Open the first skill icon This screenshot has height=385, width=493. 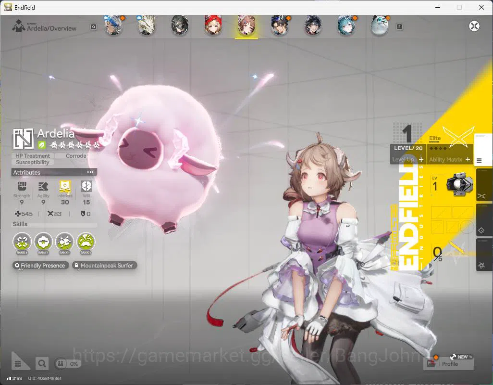(x=22, y=242)
